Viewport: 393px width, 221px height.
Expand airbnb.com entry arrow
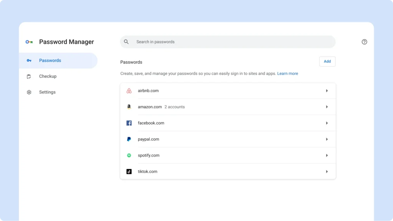[x=327, y=91]
